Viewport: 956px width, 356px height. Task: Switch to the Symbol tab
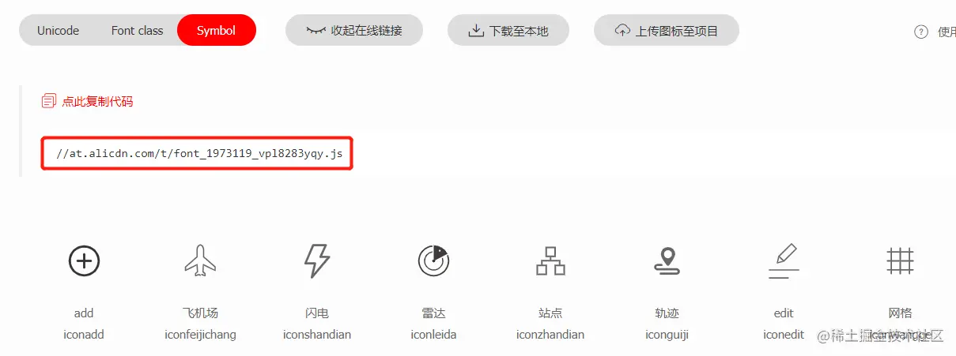tap(216, 31)
